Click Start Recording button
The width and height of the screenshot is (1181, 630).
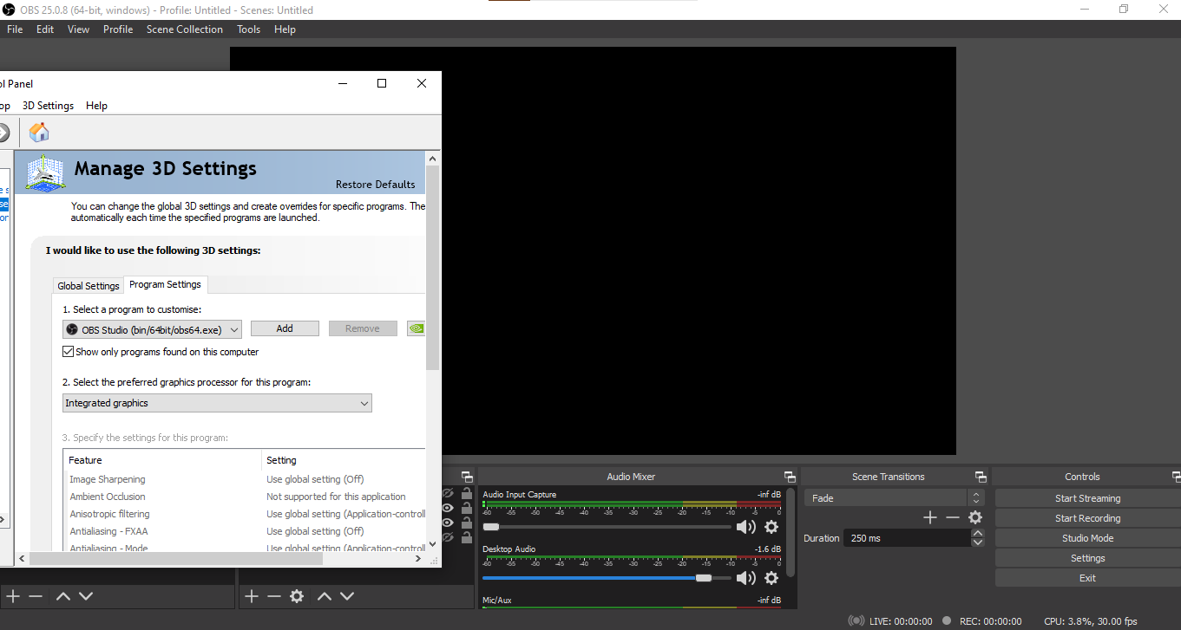[1087, 518]
